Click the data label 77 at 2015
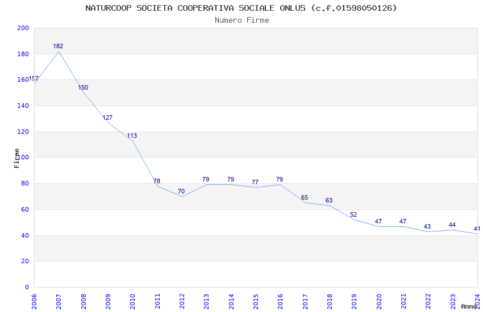This screenshot has height=312, width=483. pos(255,182)
